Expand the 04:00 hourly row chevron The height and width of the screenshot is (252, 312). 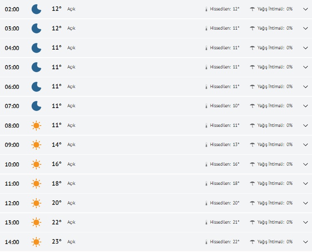point(305,48)
